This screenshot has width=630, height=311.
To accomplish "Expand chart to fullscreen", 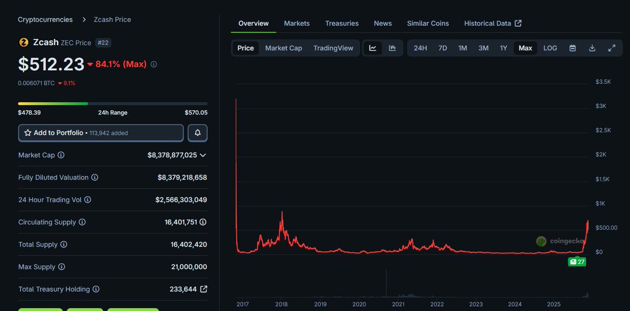I will coord(612,48).
